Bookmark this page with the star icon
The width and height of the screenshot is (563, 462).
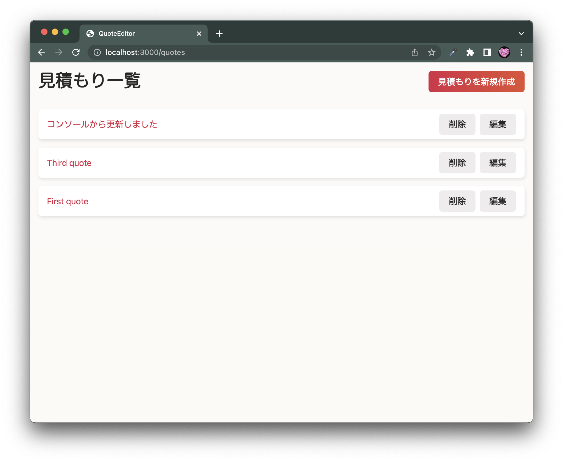(431, 52)
